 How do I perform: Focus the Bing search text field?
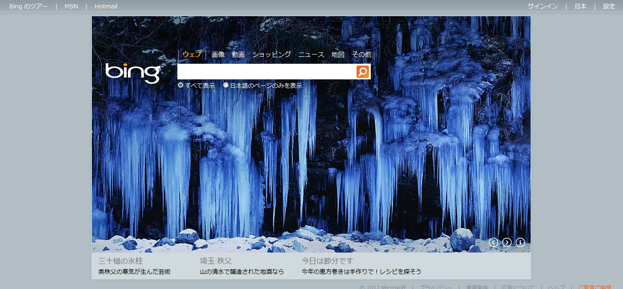[x=266, y=72]
